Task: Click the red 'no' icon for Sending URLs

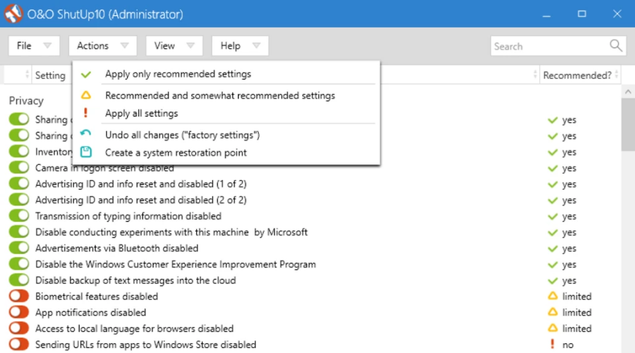Action: pyautogui.click(x=552, y=344)
